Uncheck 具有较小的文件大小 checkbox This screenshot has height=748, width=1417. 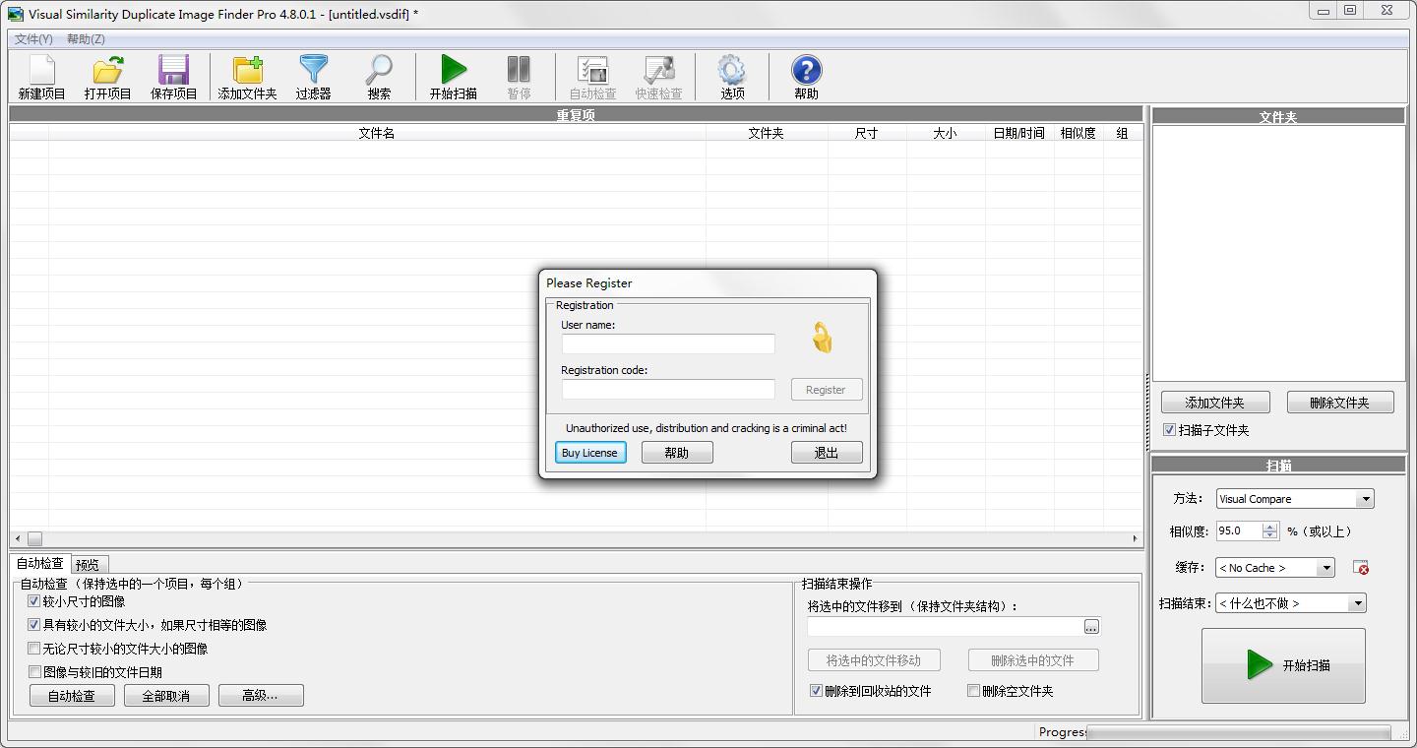click(33, 625)
